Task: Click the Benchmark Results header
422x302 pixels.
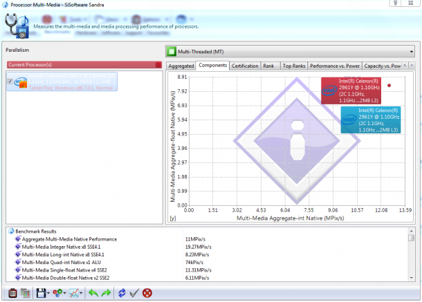Action: pyautogui.click(x=36, y=232)
